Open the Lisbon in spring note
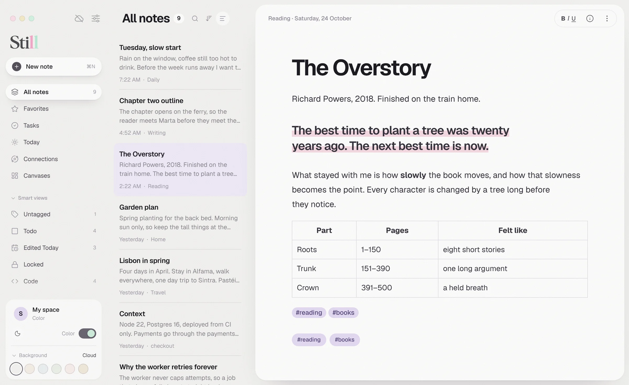Viewport: 629px width, 385px height. pyautogui.click(x=180, y=276)
